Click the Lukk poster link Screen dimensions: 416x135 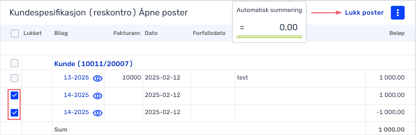(364, 13)
